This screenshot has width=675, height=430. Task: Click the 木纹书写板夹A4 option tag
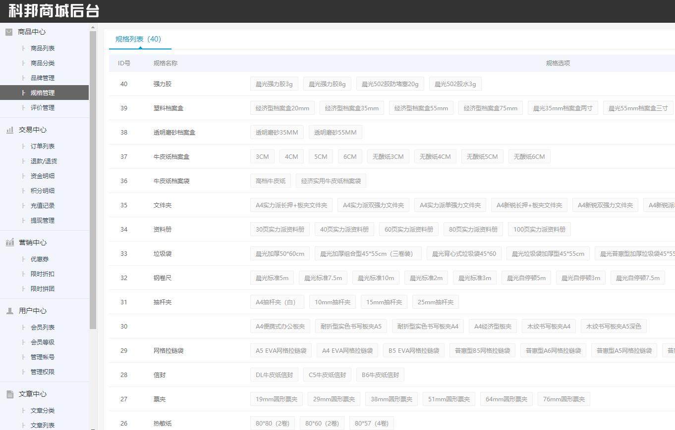(x=549, y=327)
